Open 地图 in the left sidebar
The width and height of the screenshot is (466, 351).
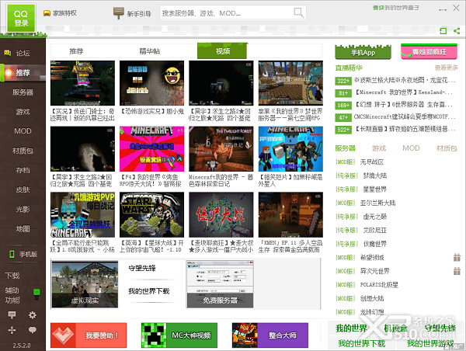pyautogui.click(x=23, y=229)
